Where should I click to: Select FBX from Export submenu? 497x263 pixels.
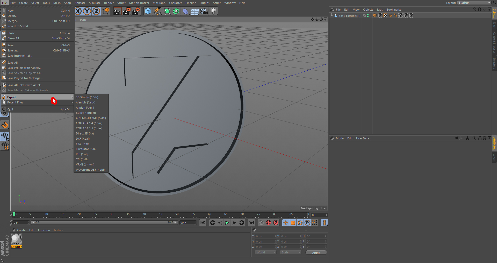tap(83, 144)
